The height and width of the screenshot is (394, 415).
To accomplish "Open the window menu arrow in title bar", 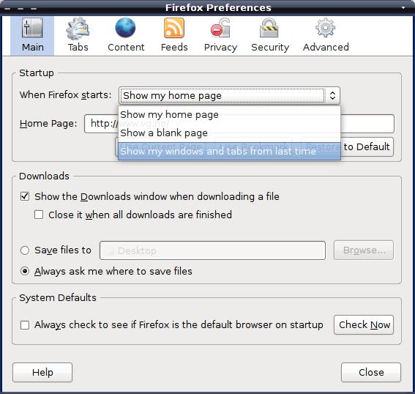I will 403,7.
